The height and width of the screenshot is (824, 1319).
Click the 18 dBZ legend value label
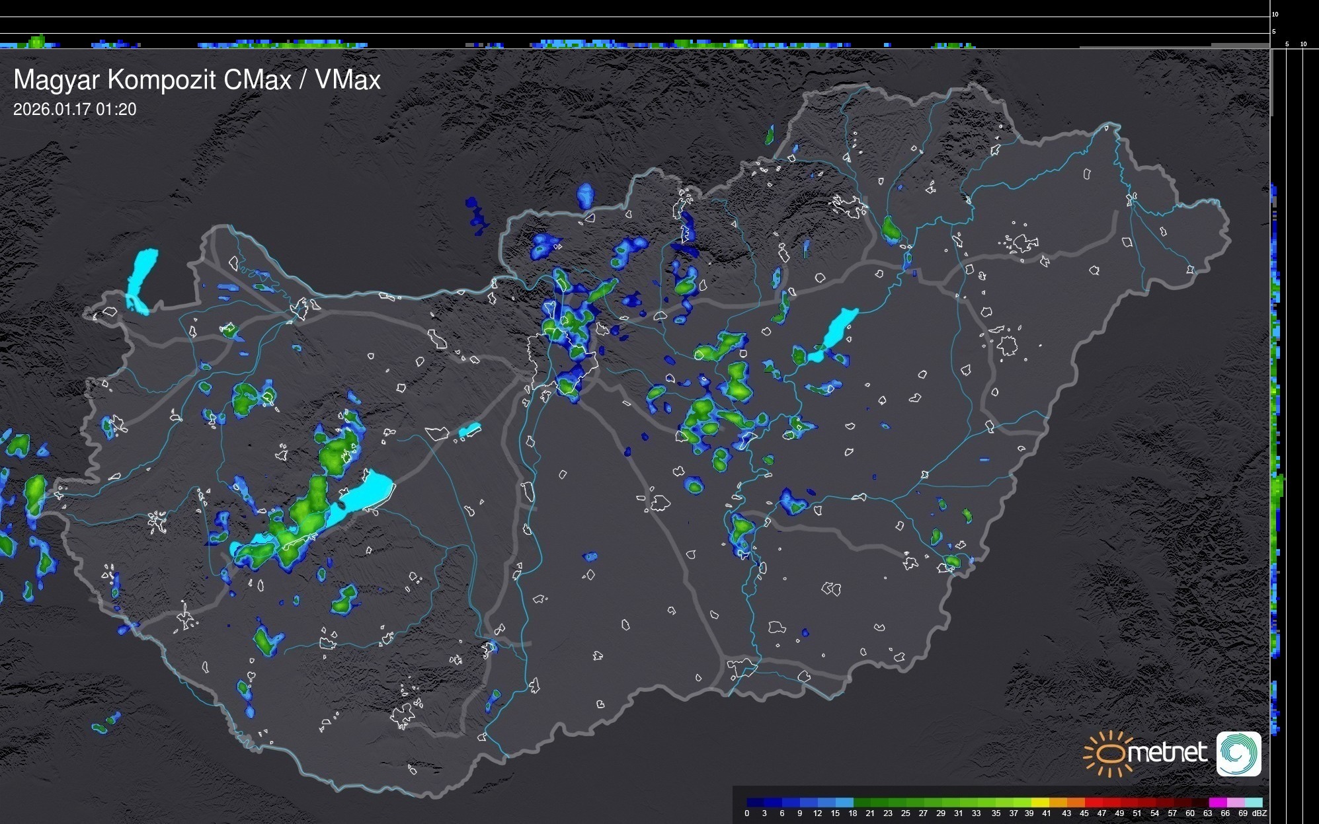point(852,813)
